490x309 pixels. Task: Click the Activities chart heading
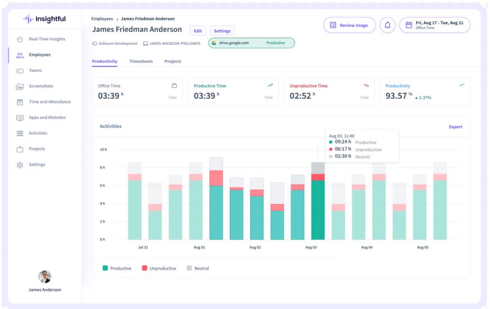pos(111,126)
